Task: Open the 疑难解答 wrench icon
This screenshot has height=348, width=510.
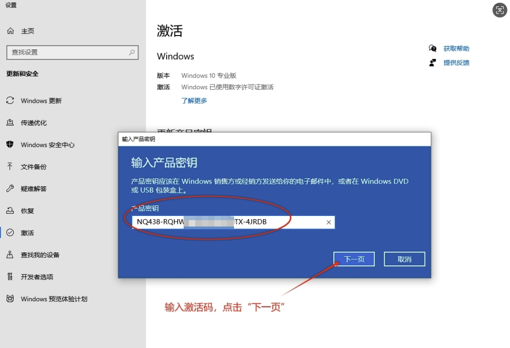Action: click(x=11, y=188)
